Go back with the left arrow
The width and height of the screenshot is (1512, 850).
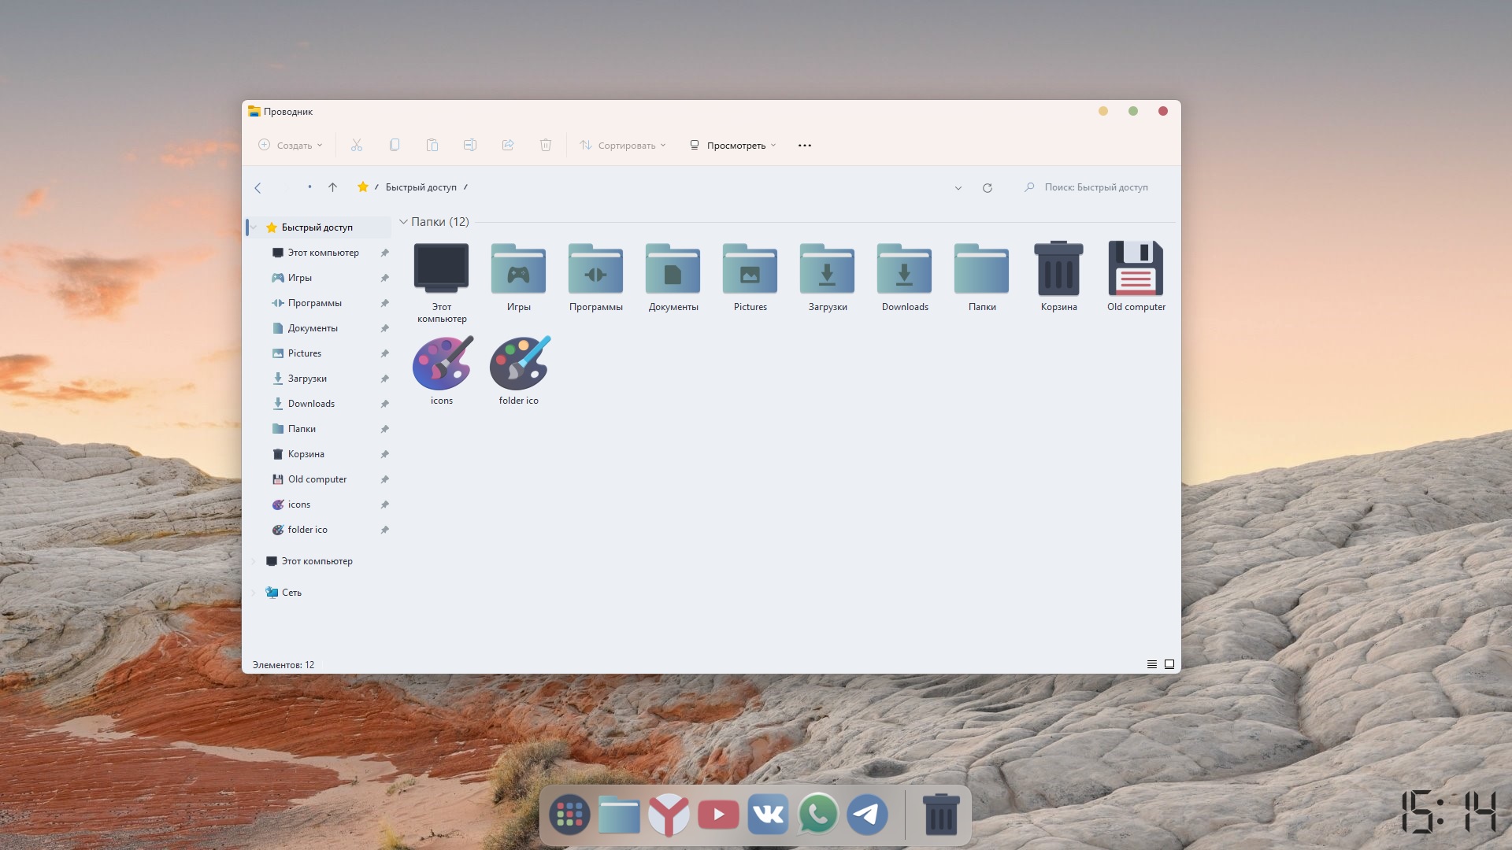(x=258, y=187)
